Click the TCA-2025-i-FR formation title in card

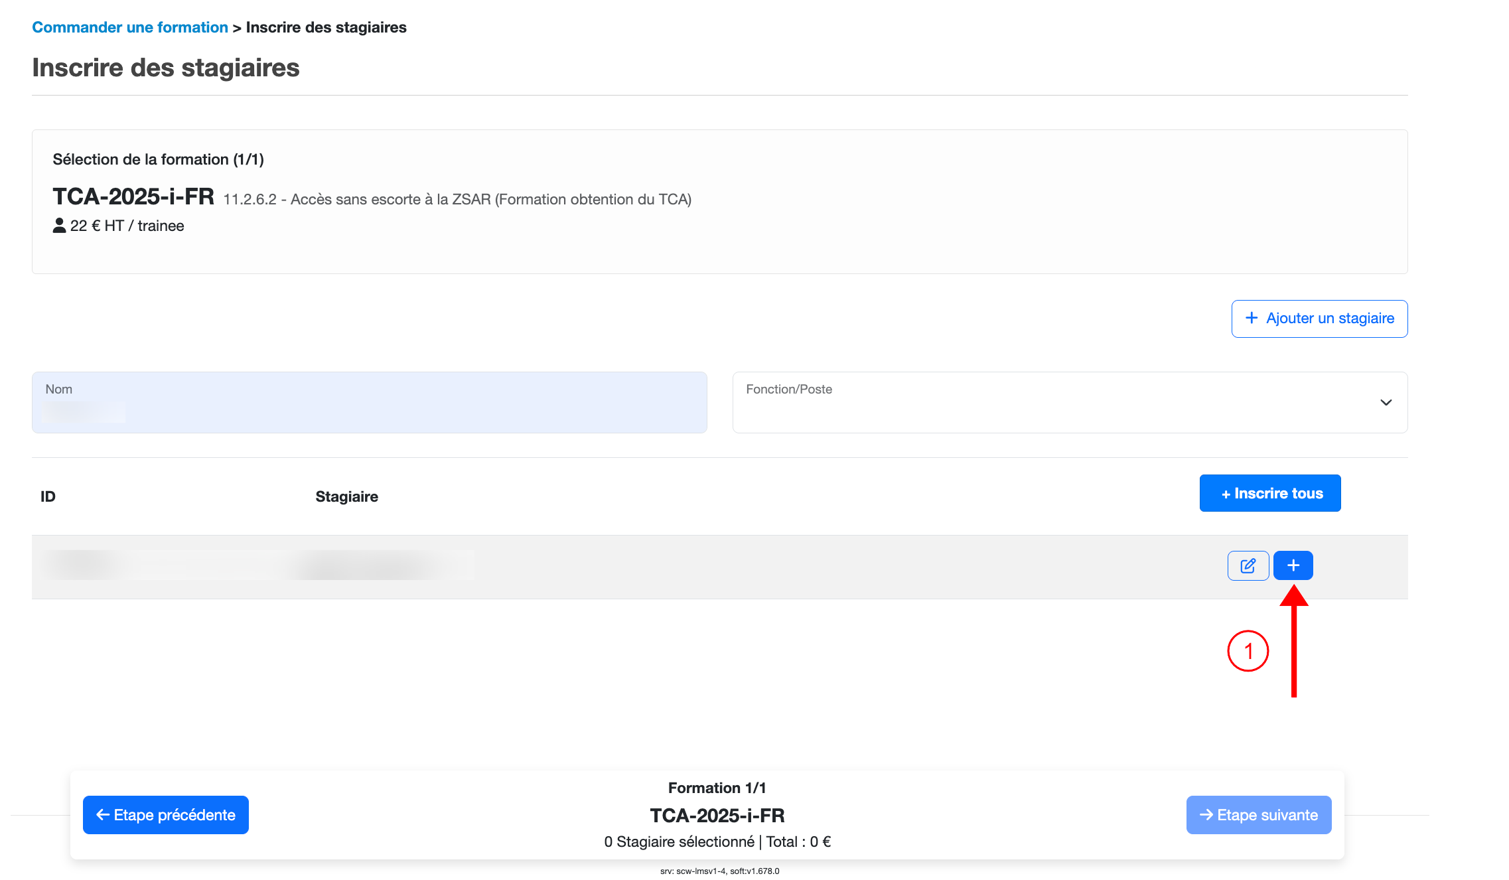(133, 196)
